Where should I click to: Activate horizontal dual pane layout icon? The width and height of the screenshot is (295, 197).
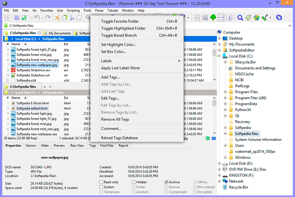tap(221, 18)
